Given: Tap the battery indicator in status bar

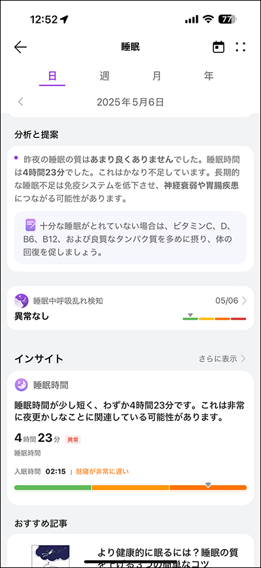Looking at the screenshot, I should pos(228,20).
